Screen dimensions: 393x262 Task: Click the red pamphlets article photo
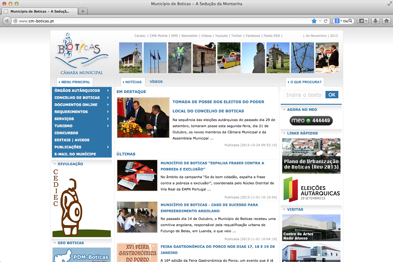tap(137, 175)
